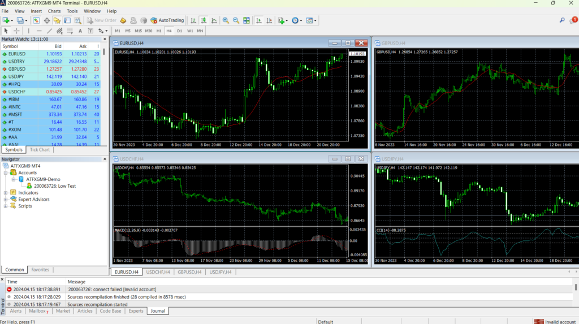Toggle the Navigator panel toolbar icon

(57, 21)
